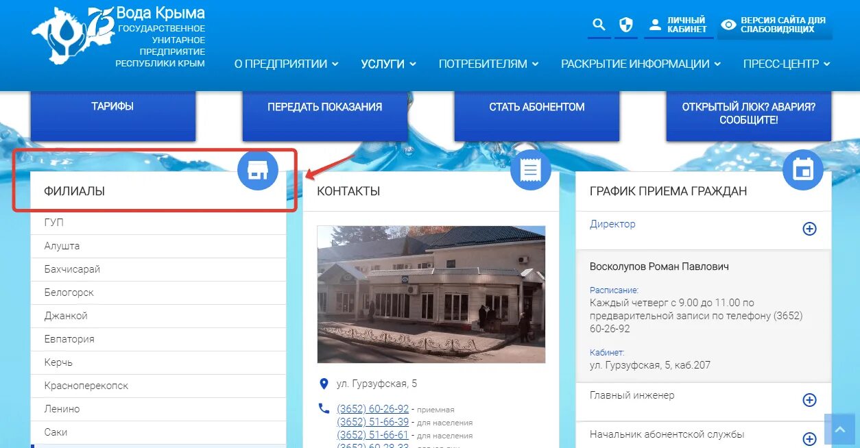Select Саки branch
Screen dimensions: 860x448
[x=158, y=432]
